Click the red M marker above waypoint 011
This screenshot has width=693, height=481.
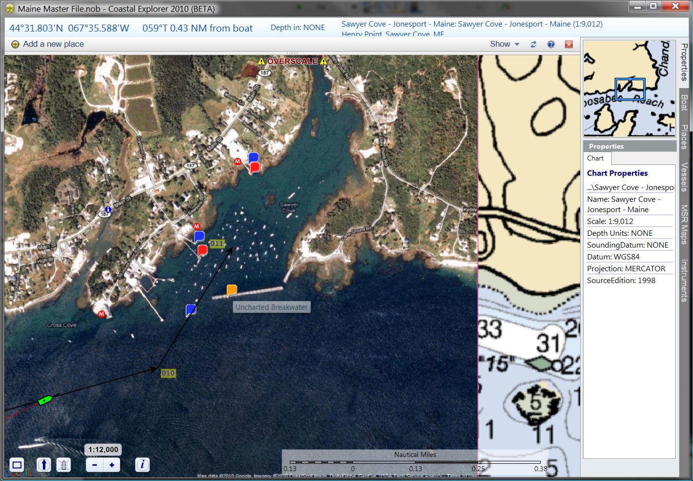pyautogui.click(x=197, y=226)
